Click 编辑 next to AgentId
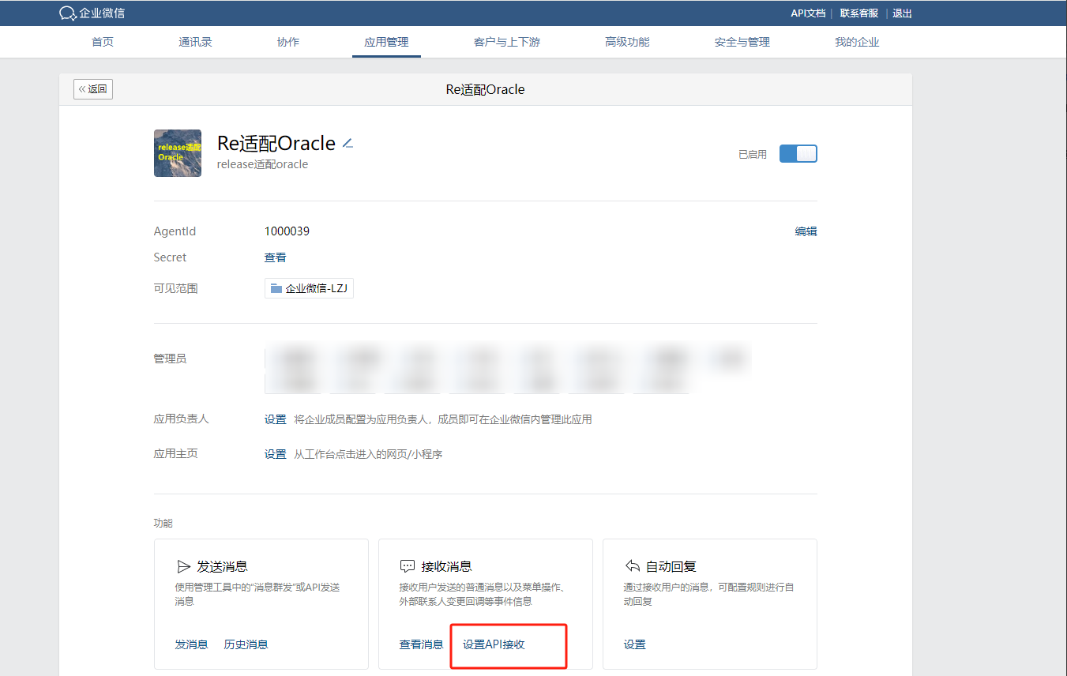The width and height of the screenshot is (1067, 676). point(806,231)
